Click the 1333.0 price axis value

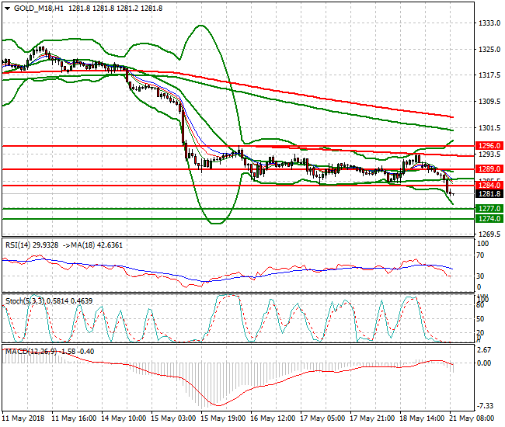[489, 23]
